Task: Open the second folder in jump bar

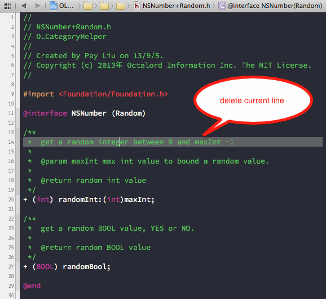Action: 104,6
